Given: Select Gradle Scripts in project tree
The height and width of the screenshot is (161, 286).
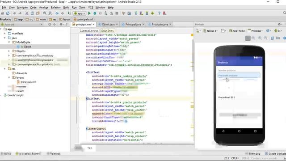Looking at the screenshot, I should click(x=16, y=95).
